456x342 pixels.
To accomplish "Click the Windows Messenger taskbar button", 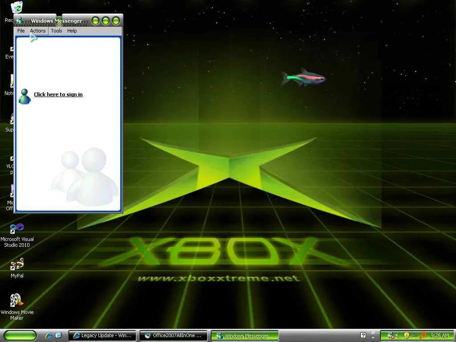I will tap(245, 336).
